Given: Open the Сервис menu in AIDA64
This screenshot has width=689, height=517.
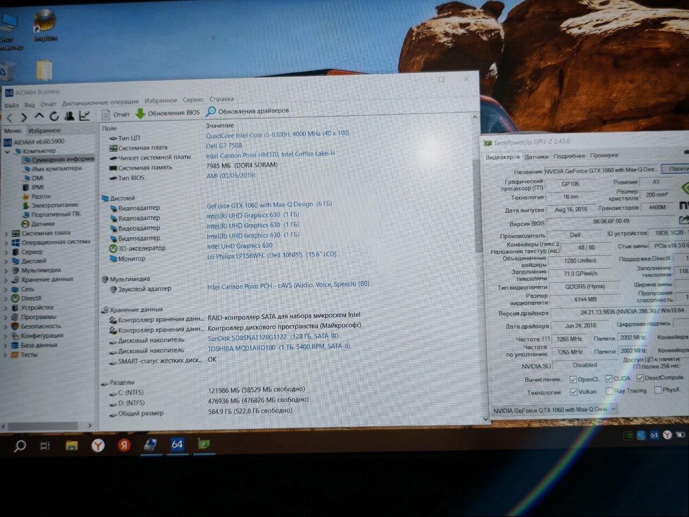Looking at the screenshot, I should [193, 100].
